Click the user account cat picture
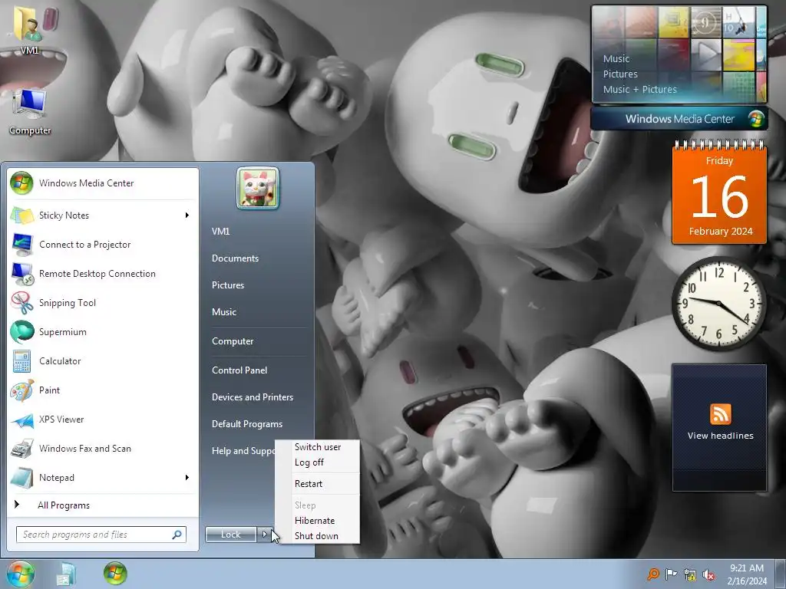This screenshot has height=589, width=786. 258,189
